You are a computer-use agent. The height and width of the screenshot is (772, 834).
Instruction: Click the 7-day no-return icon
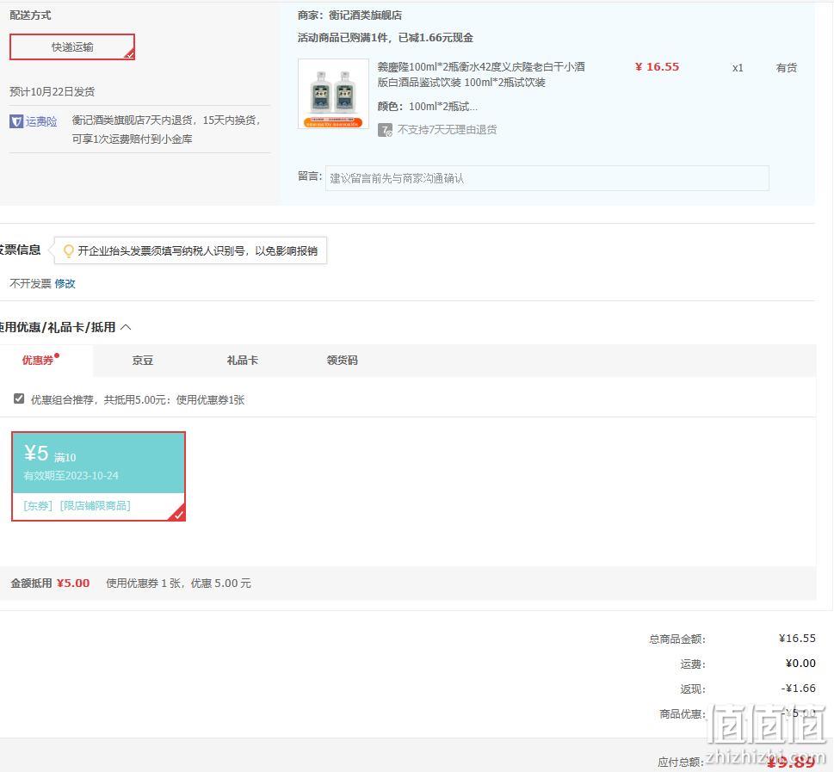point(385,130)
